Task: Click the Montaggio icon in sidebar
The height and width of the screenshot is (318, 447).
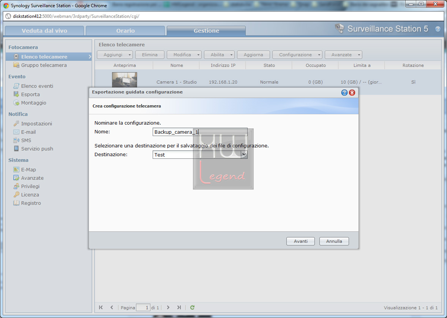Action: 16,103
